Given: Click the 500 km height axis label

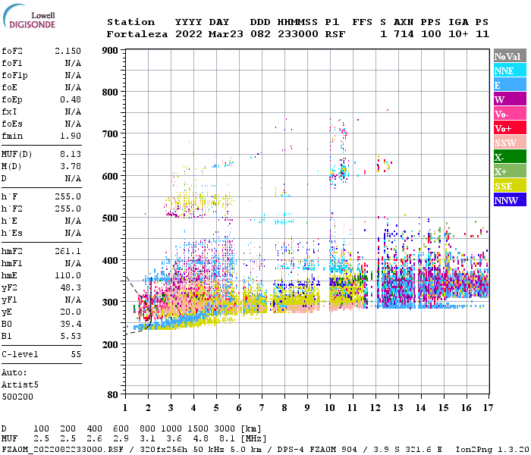Looking at the screenshot, I should pyautogui.click(x=110, y=218).
